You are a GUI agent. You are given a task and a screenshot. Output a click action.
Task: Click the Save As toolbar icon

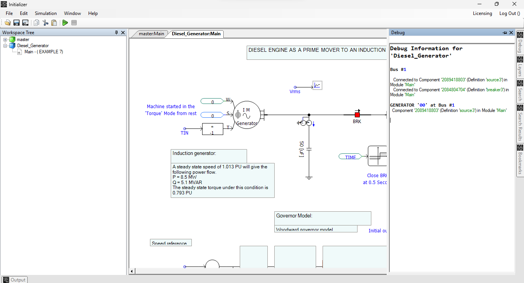pos(25,23)
